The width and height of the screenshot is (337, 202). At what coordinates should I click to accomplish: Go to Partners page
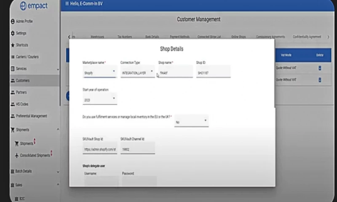[x=21, y=92]
